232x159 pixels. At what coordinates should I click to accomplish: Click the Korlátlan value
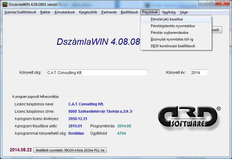[76, 133]
